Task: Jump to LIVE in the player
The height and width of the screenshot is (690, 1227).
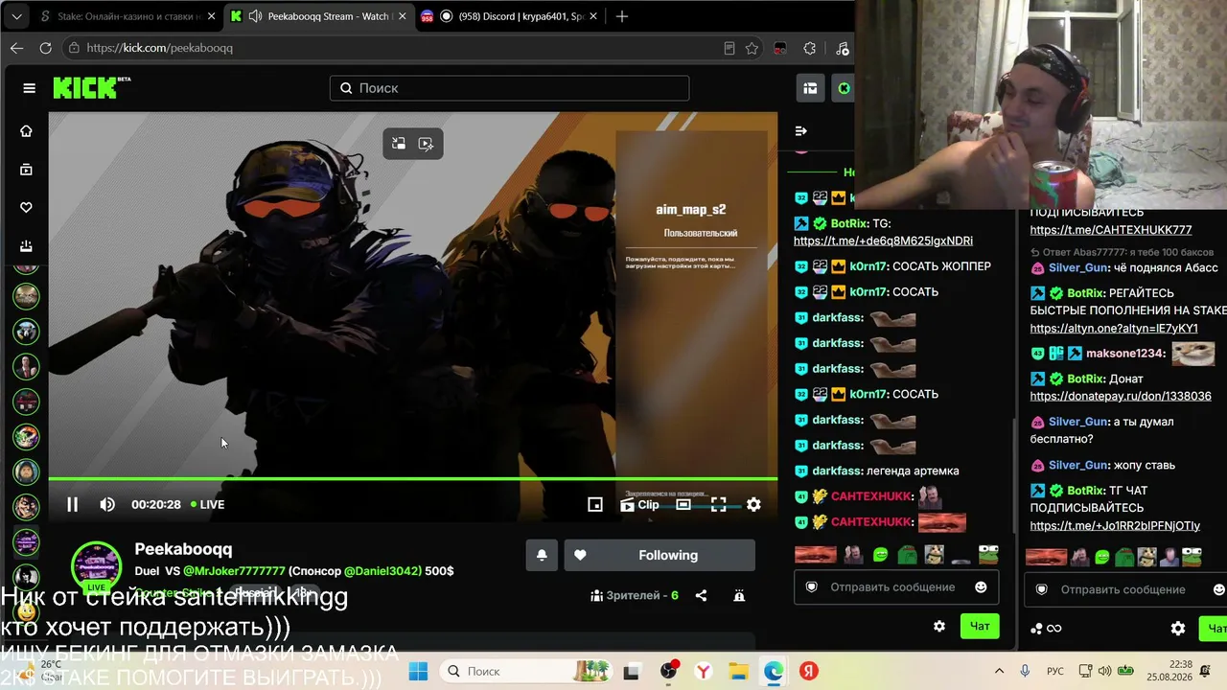Action: pos(207,504)
